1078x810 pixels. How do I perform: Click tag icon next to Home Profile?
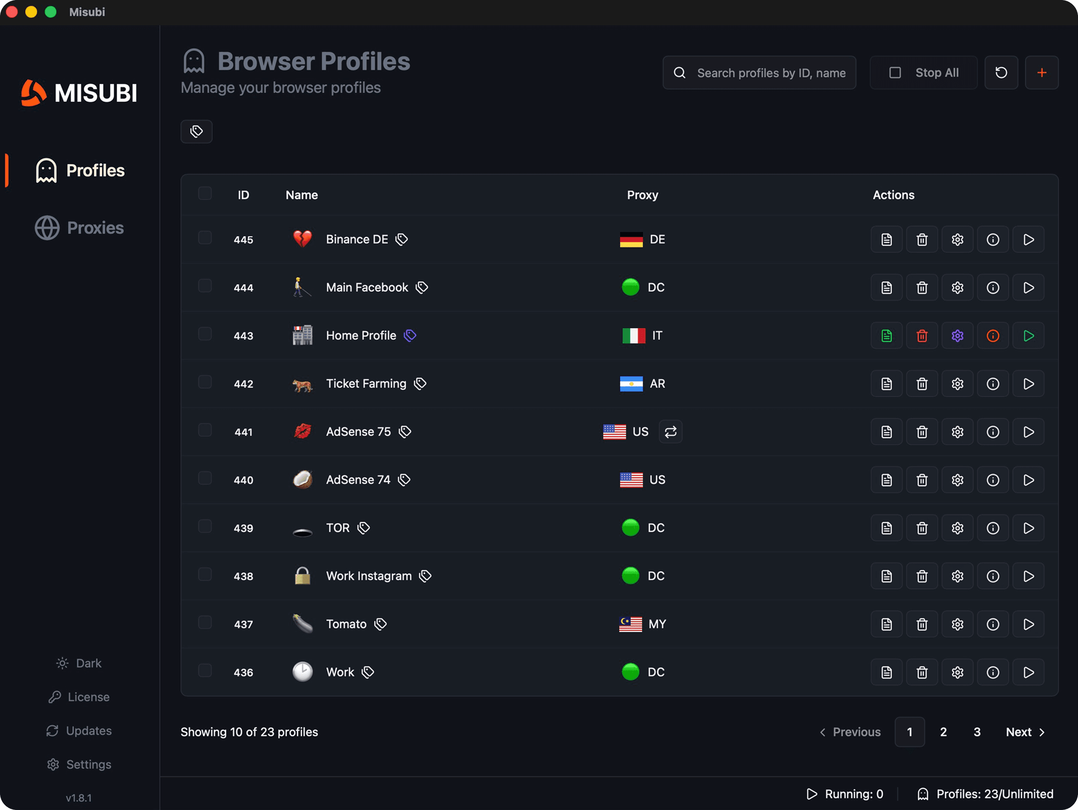pos(410,336)
